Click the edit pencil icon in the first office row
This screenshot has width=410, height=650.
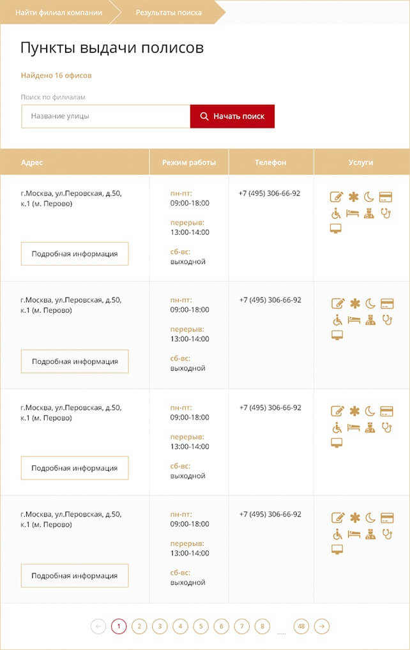pos(337,197)
